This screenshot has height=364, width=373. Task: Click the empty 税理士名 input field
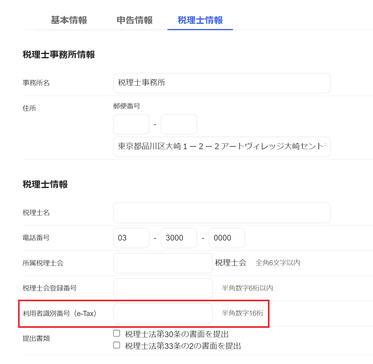[222, 213]
